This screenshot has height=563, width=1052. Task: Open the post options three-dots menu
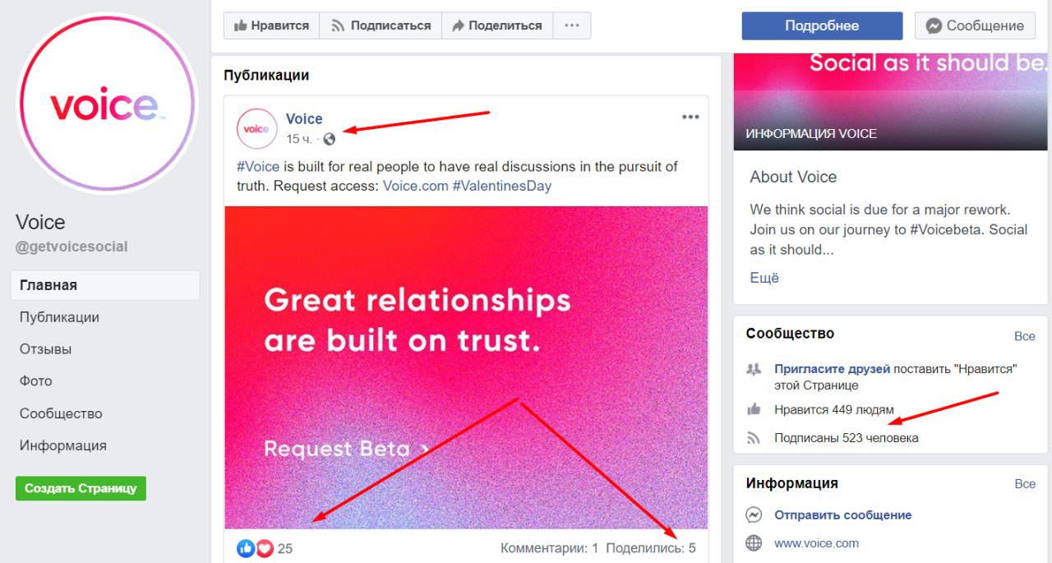(x=690, y=118)
